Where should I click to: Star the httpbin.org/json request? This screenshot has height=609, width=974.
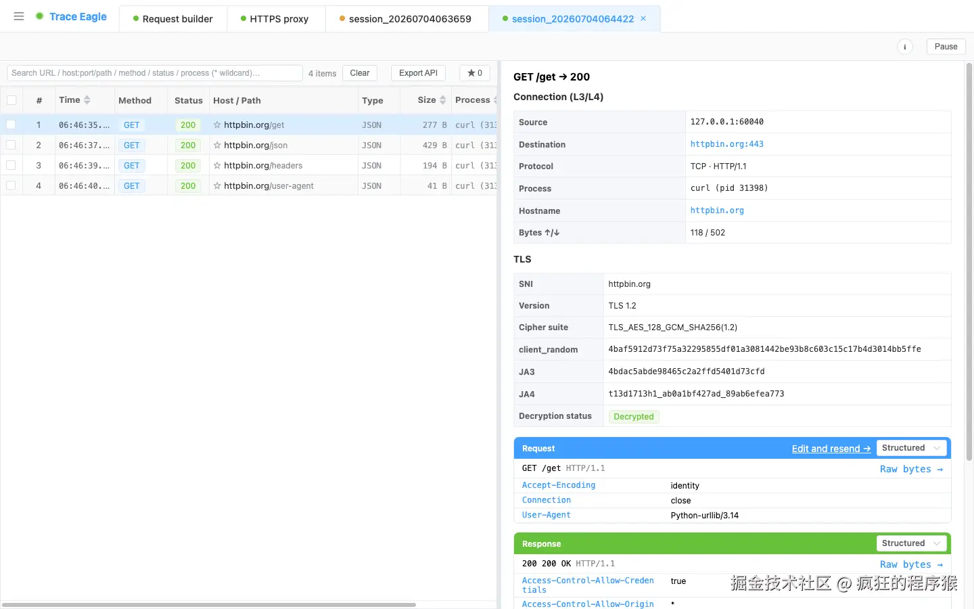coord(217,145)
